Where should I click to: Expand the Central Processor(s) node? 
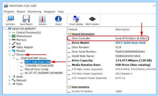9,33
